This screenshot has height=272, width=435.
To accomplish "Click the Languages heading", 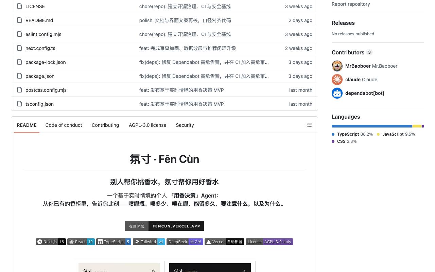I will [346, 117].
